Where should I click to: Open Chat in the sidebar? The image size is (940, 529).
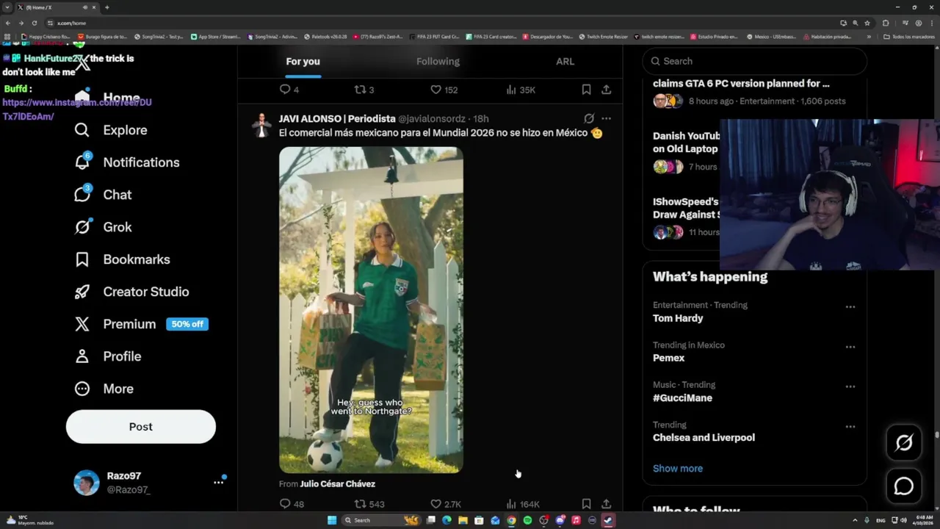click(x=103, y=195)
